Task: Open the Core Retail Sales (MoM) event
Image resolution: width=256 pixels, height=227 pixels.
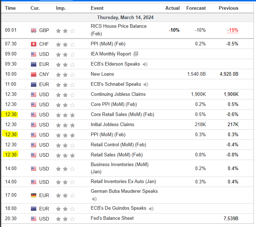Action: pos(122,115)
